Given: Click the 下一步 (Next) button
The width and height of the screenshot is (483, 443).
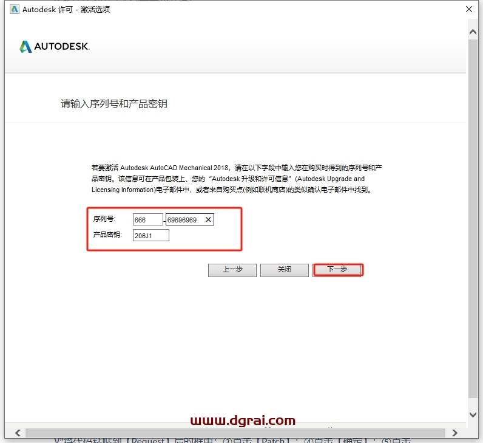Looking at the screenshot, I should 338,270.
